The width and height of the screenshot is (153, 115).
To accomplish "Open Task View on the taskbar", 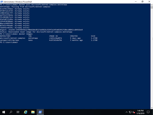I will (18, 112).
